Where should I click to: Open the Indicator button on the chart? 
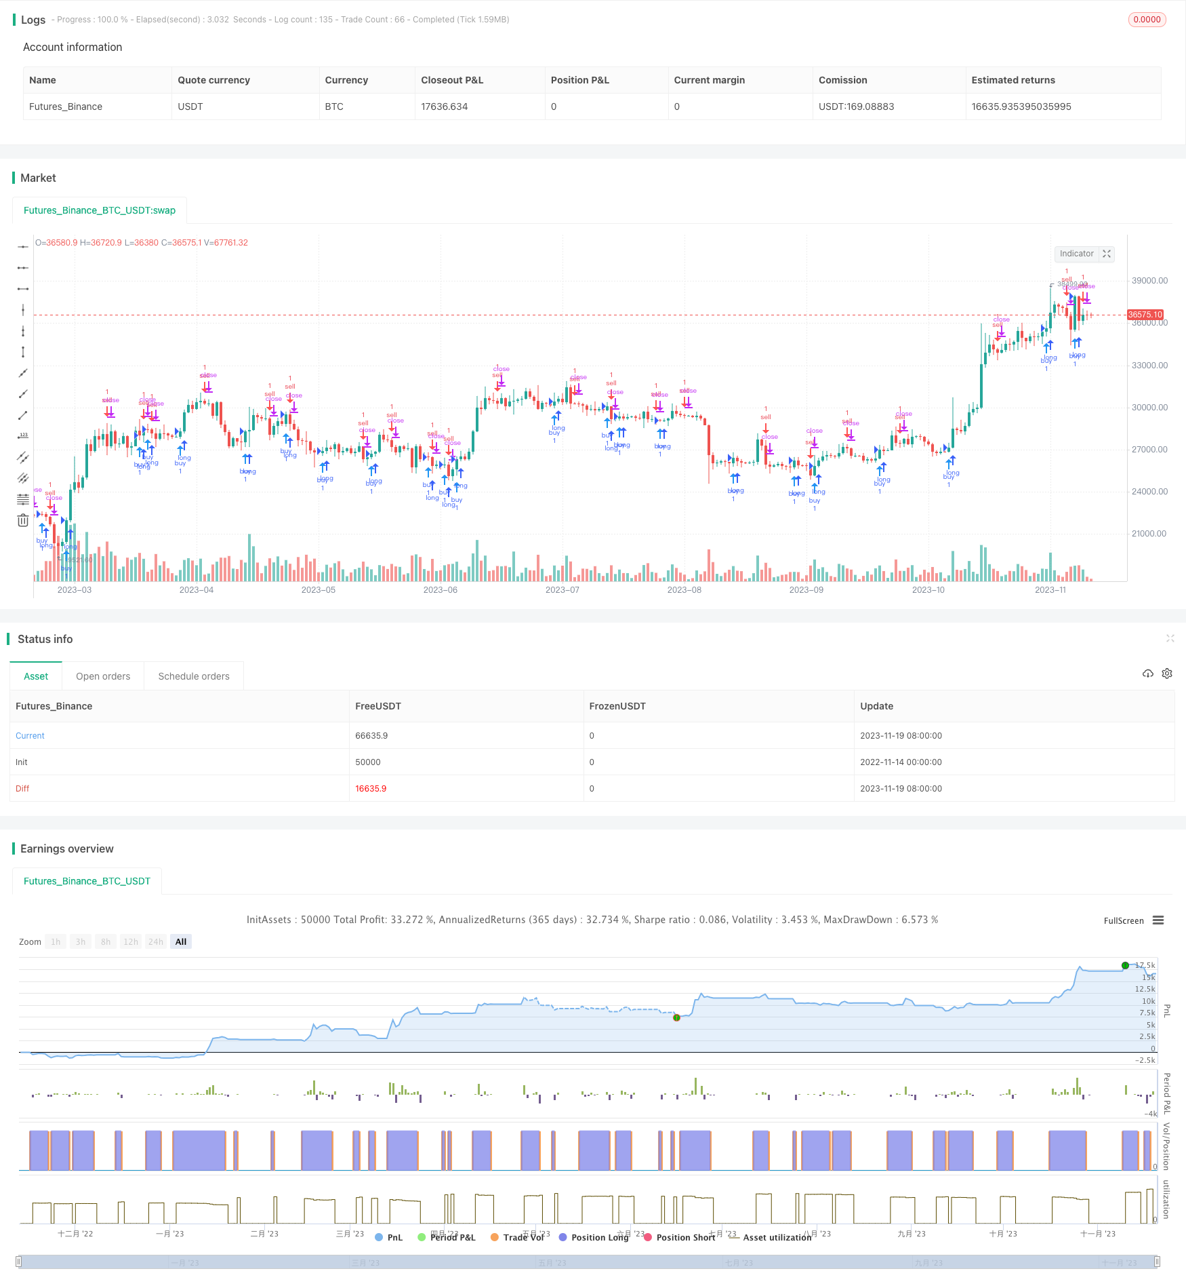[x=1076, y=254]
